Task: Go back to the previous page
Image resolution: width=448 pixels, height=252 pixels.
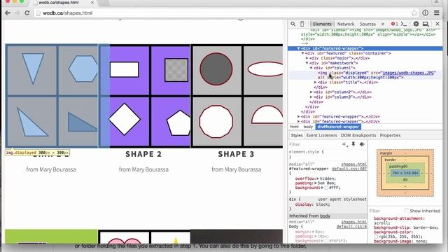Action: coord(8,13)
